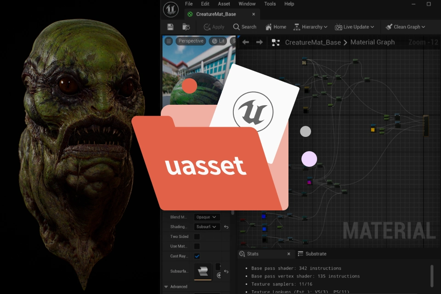The image size is (441, 294).
Task: Click the Stats panel vertical scrollbar
Action: 432,276
